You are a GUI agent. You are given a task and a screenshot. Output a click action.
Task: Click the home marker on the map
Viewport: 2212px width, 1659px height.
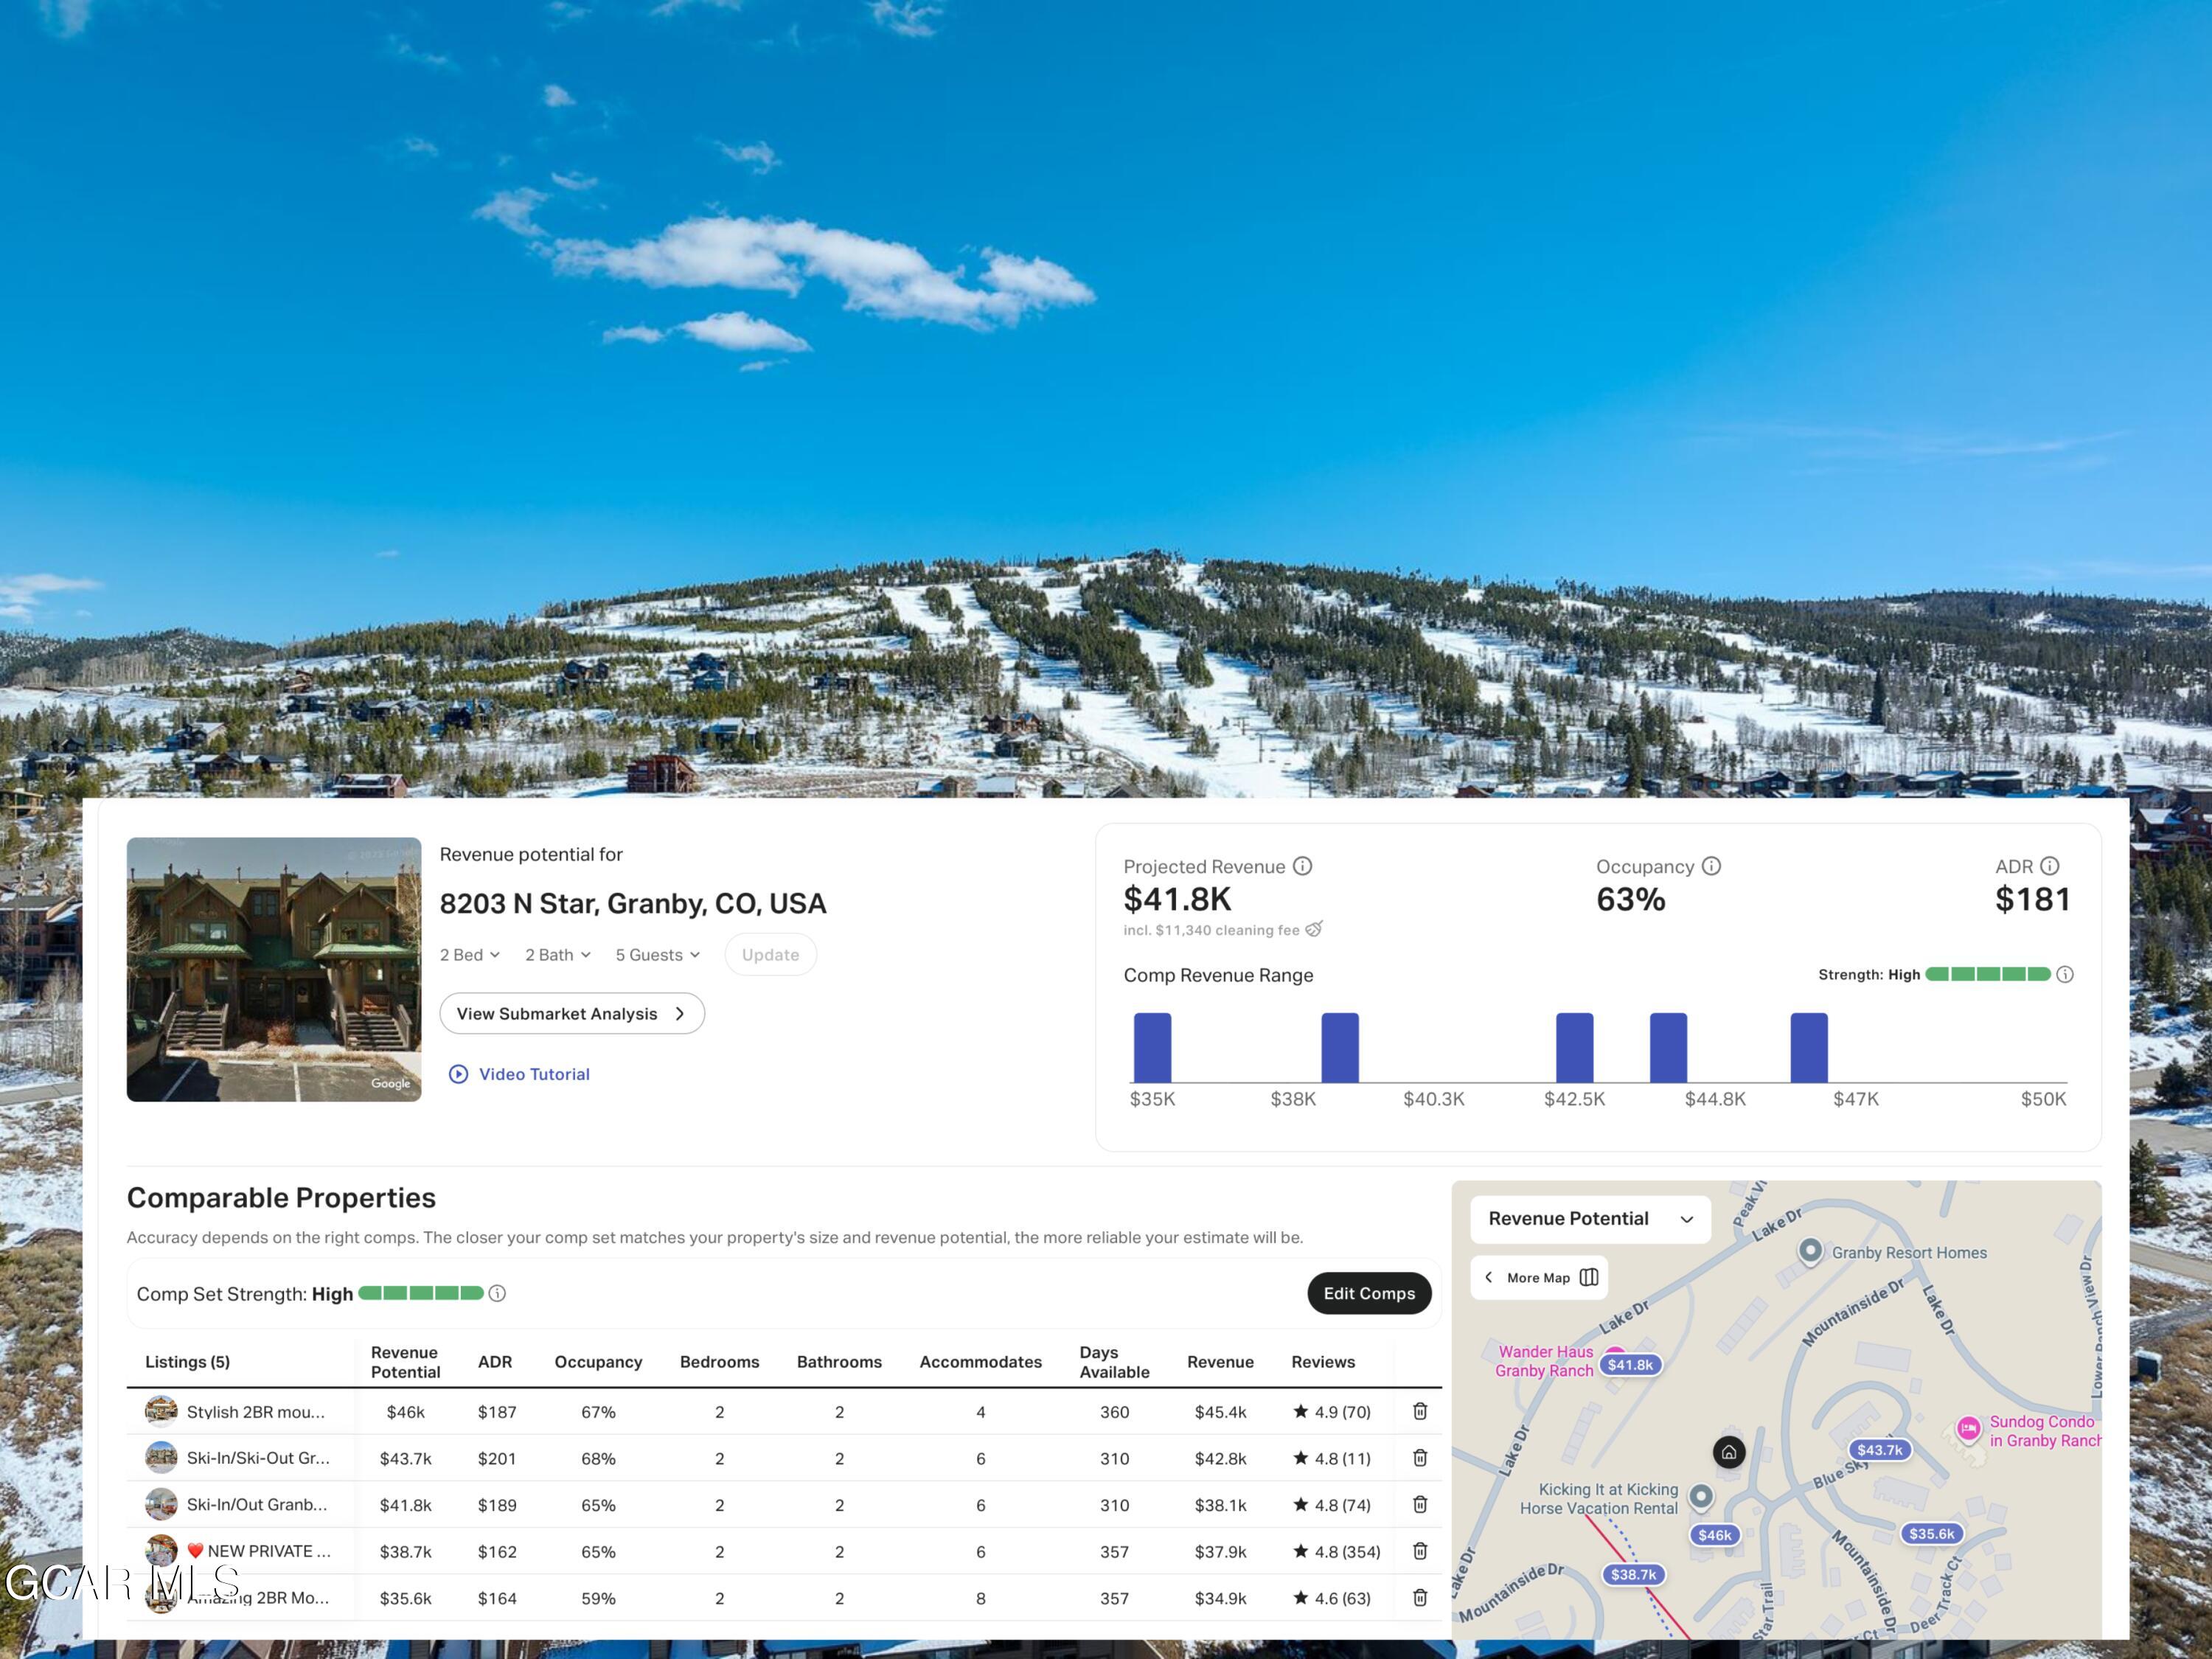[x=1728, y=1452]
